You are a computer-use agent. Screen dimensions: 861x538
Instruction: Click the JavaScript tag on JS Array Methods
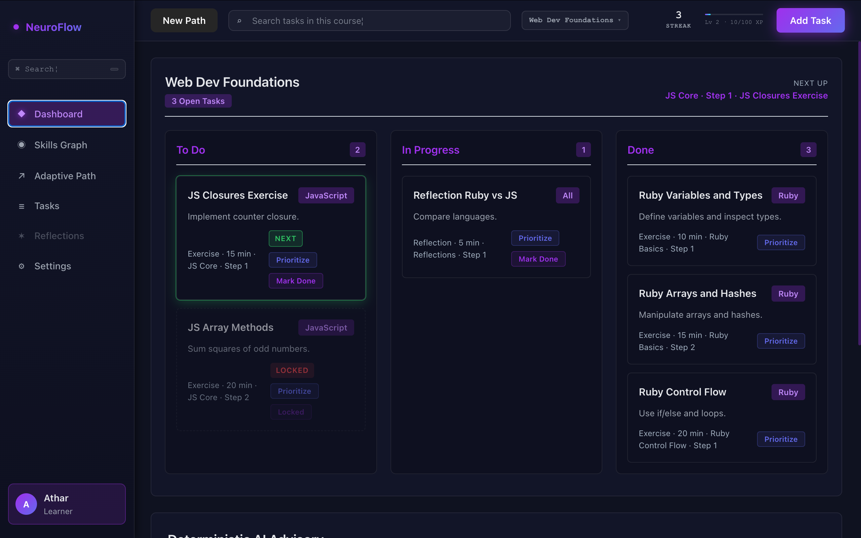[326, 328]
